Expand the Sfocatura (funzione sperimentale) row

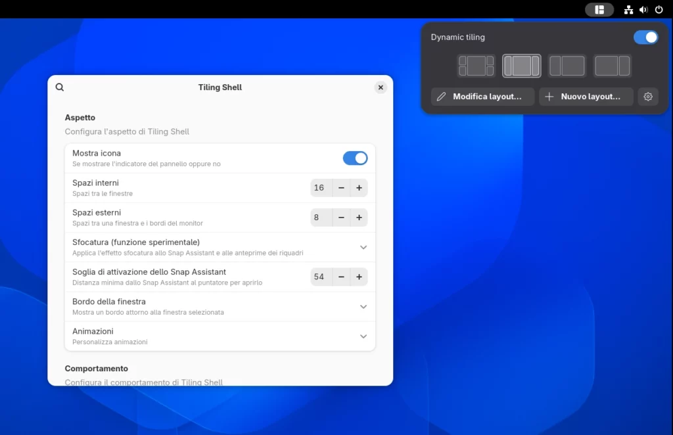click(220, 247)
